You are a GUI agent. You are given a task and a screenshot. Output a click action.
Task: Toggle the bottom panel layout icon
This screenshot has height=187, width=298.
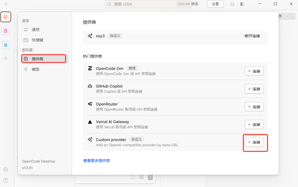[232, 4]
